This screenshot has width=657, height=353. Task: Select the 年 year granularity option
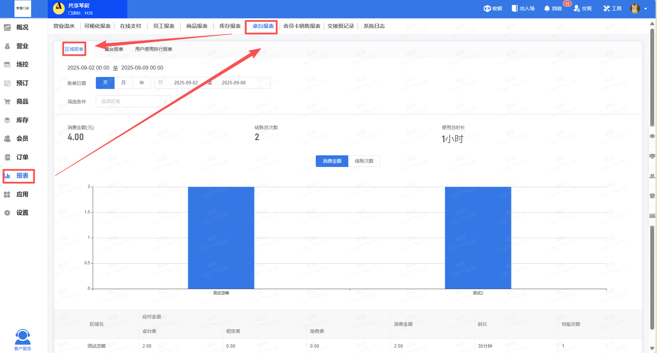click(x=142, y=83)
